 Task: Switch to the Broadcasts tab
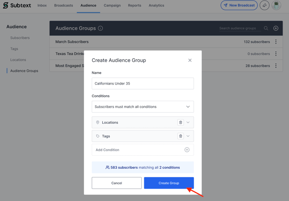point(63,6)
